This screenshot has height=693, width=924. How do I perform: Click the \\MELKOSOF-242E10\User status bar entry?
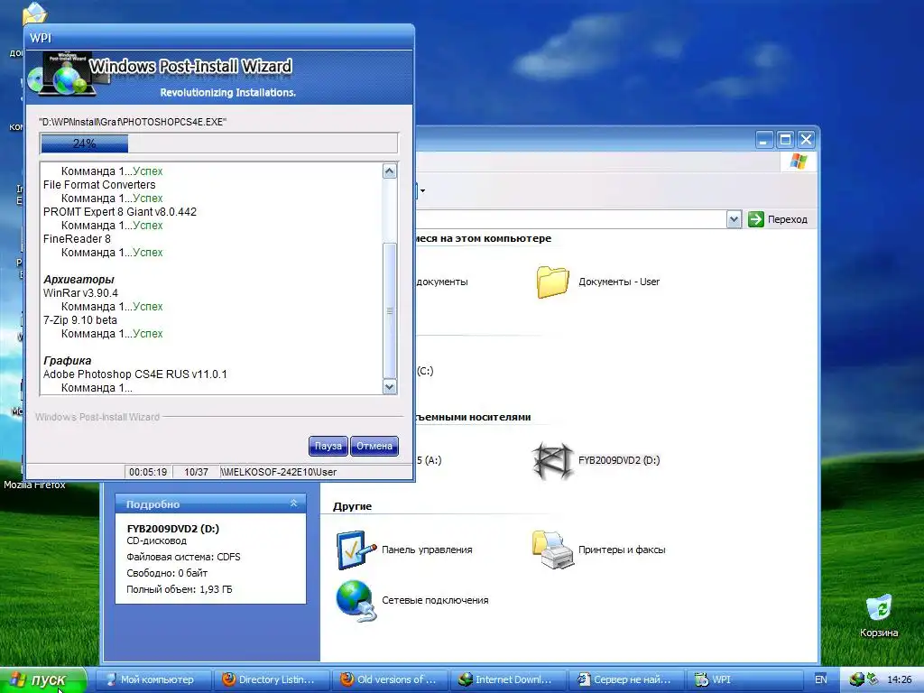[280, 472]
